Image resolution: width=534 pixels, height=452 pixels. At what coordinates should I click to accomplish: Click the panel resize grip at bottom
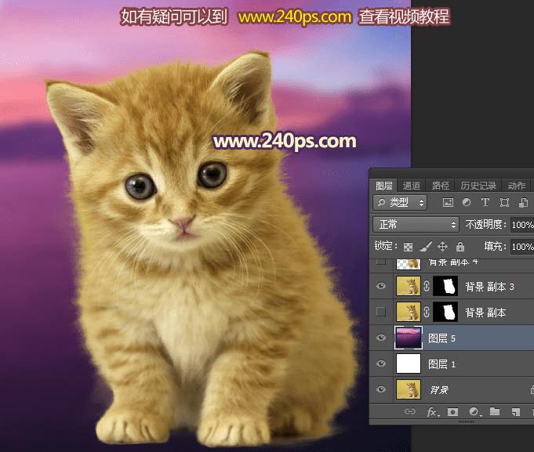pyautogui.click(x=466, y=421)
